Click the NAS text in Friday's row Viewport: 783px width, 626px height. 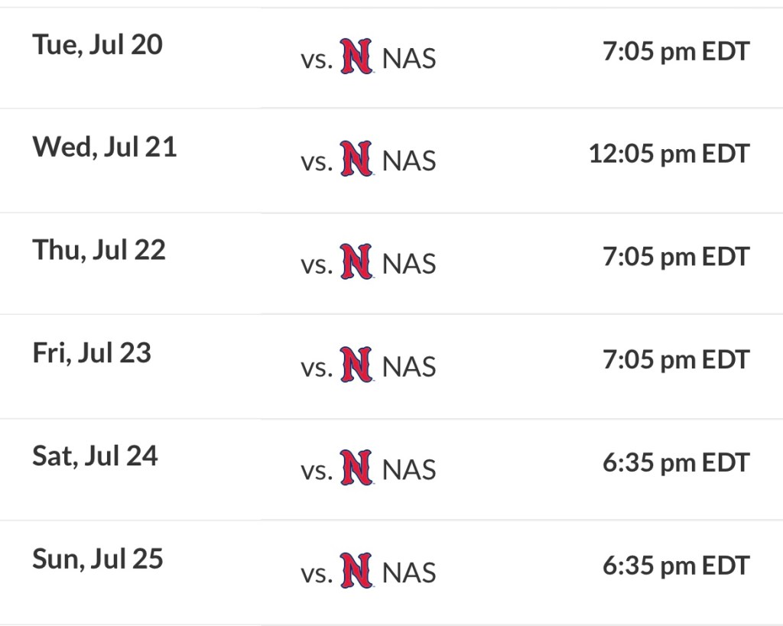tap(409, 367)
